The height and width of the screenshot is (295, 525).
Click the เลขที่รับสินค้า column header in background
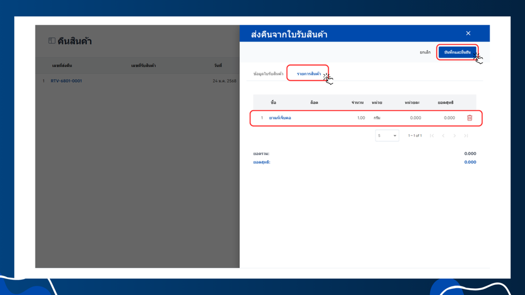pos(143,66)
